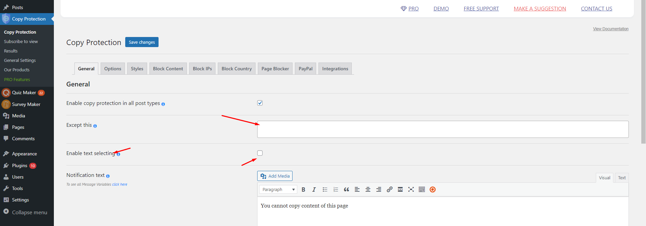
Task: Open the Paragraph format dropdown
Action: coord(278,189)
